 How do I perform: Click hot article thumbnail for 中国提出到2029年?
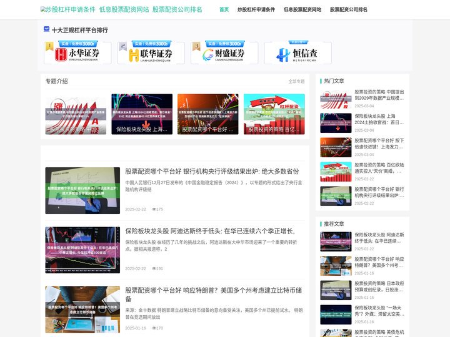[336, 99]
